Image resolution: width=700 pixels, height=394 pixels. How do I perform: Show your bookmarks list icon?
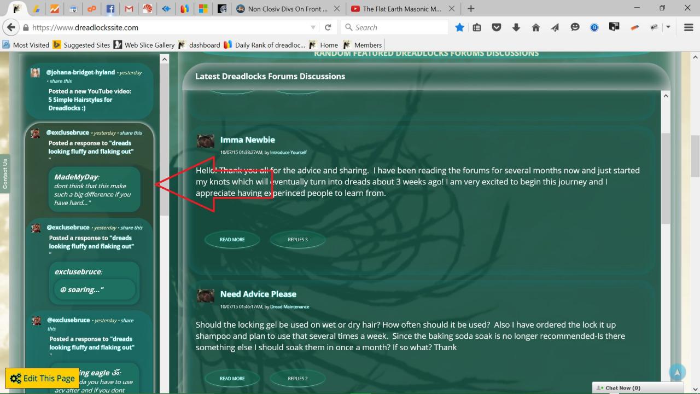[x=477, y=27]
